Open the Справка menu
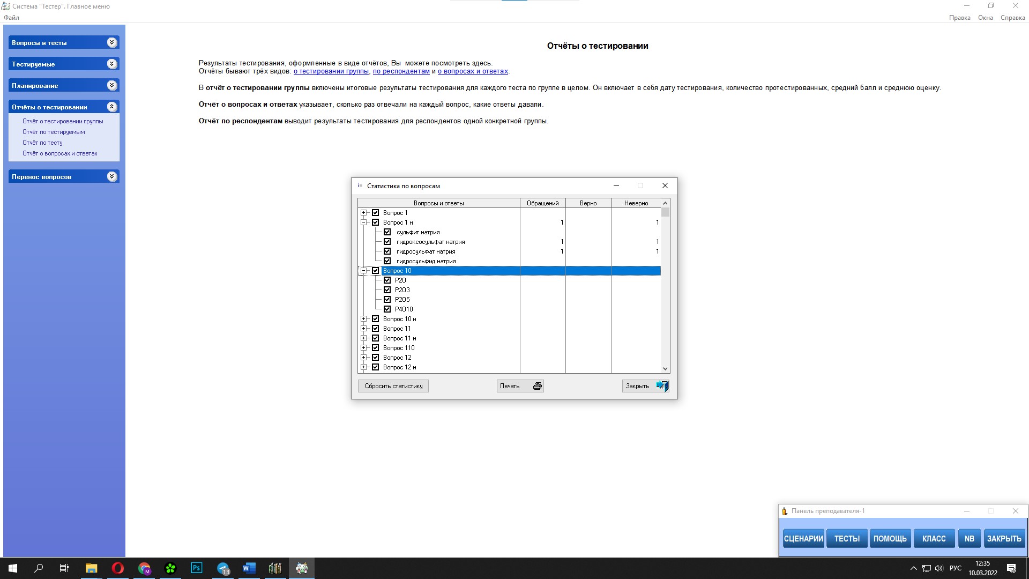Viewport: 1029px width, 579px height. point(1012,18)
